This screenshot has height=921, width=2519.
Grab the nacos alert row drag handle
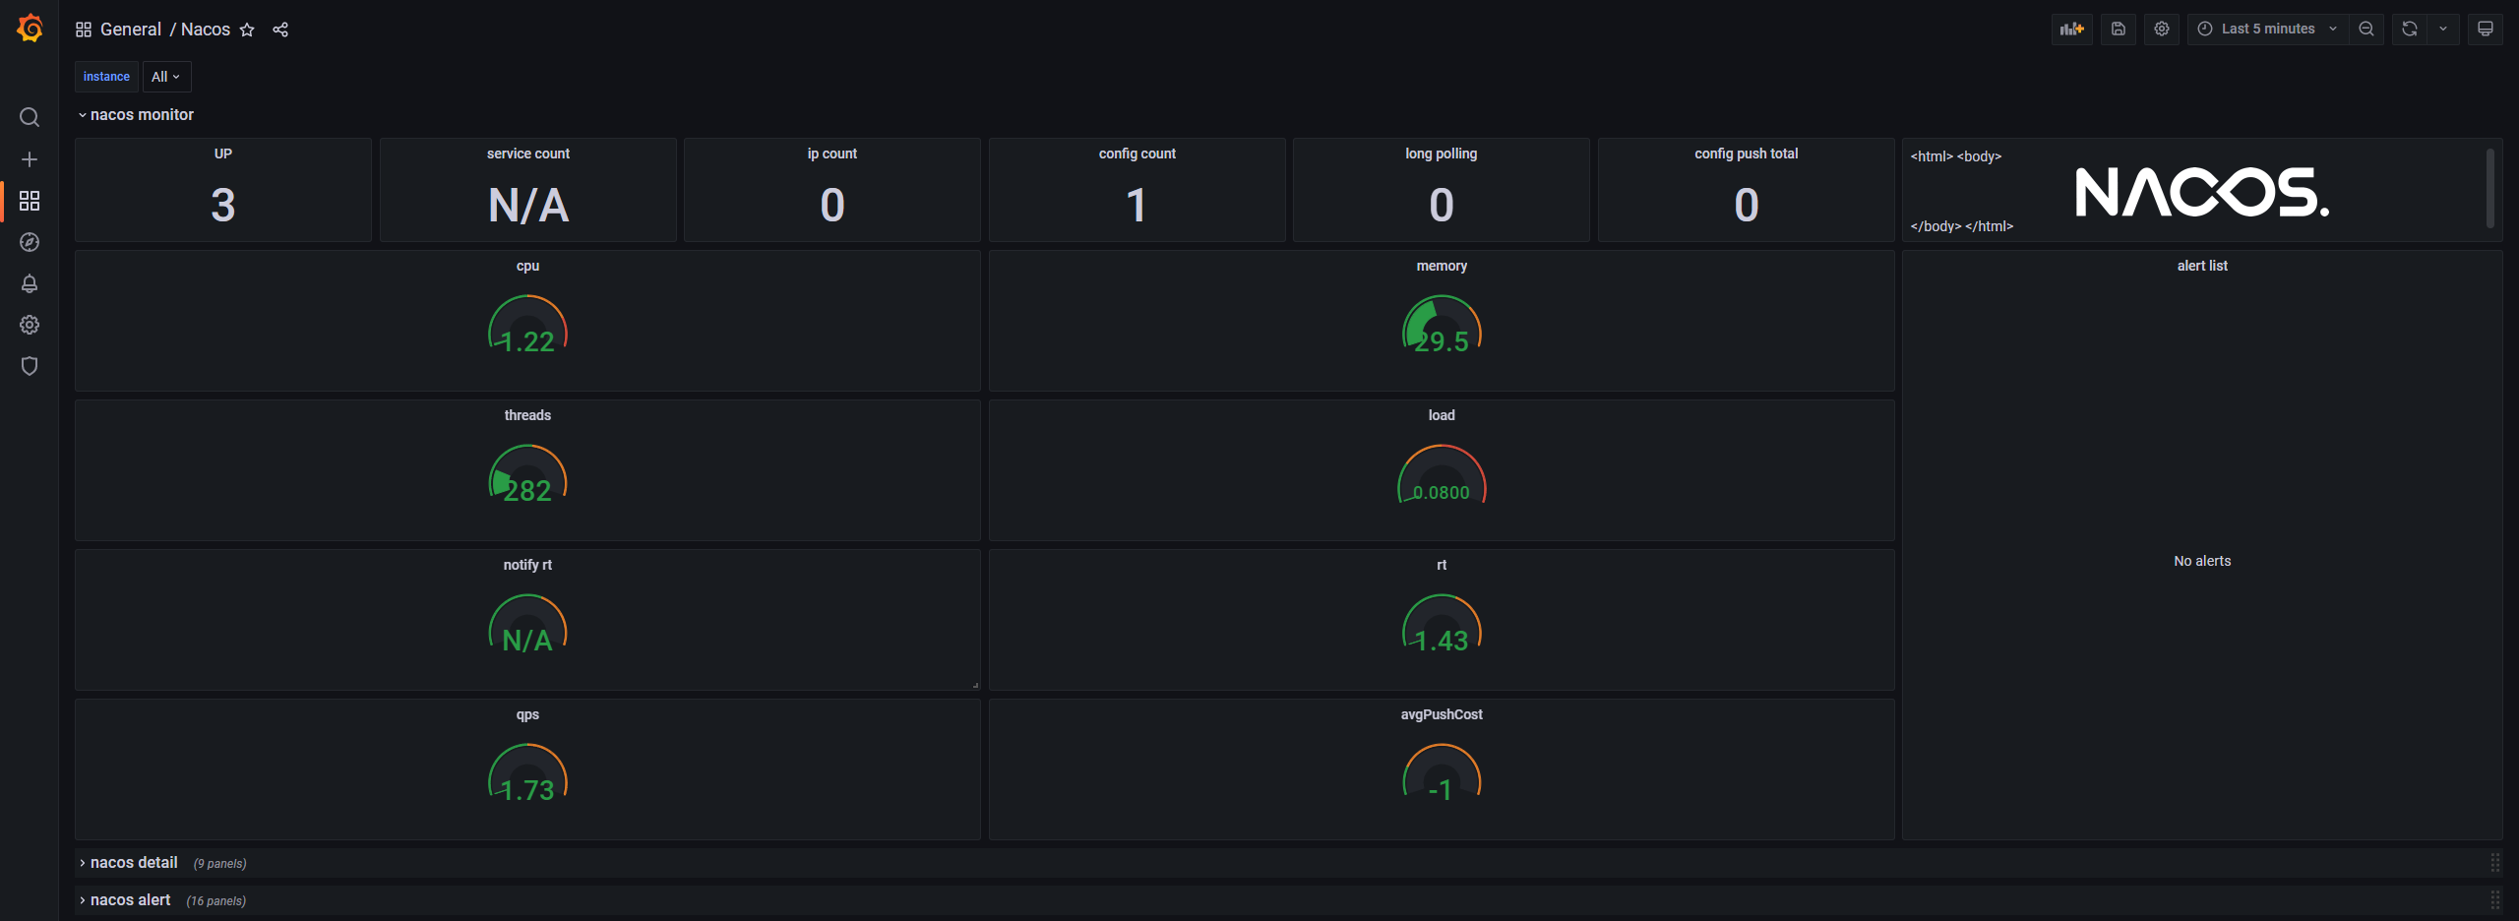(2495, 900)
